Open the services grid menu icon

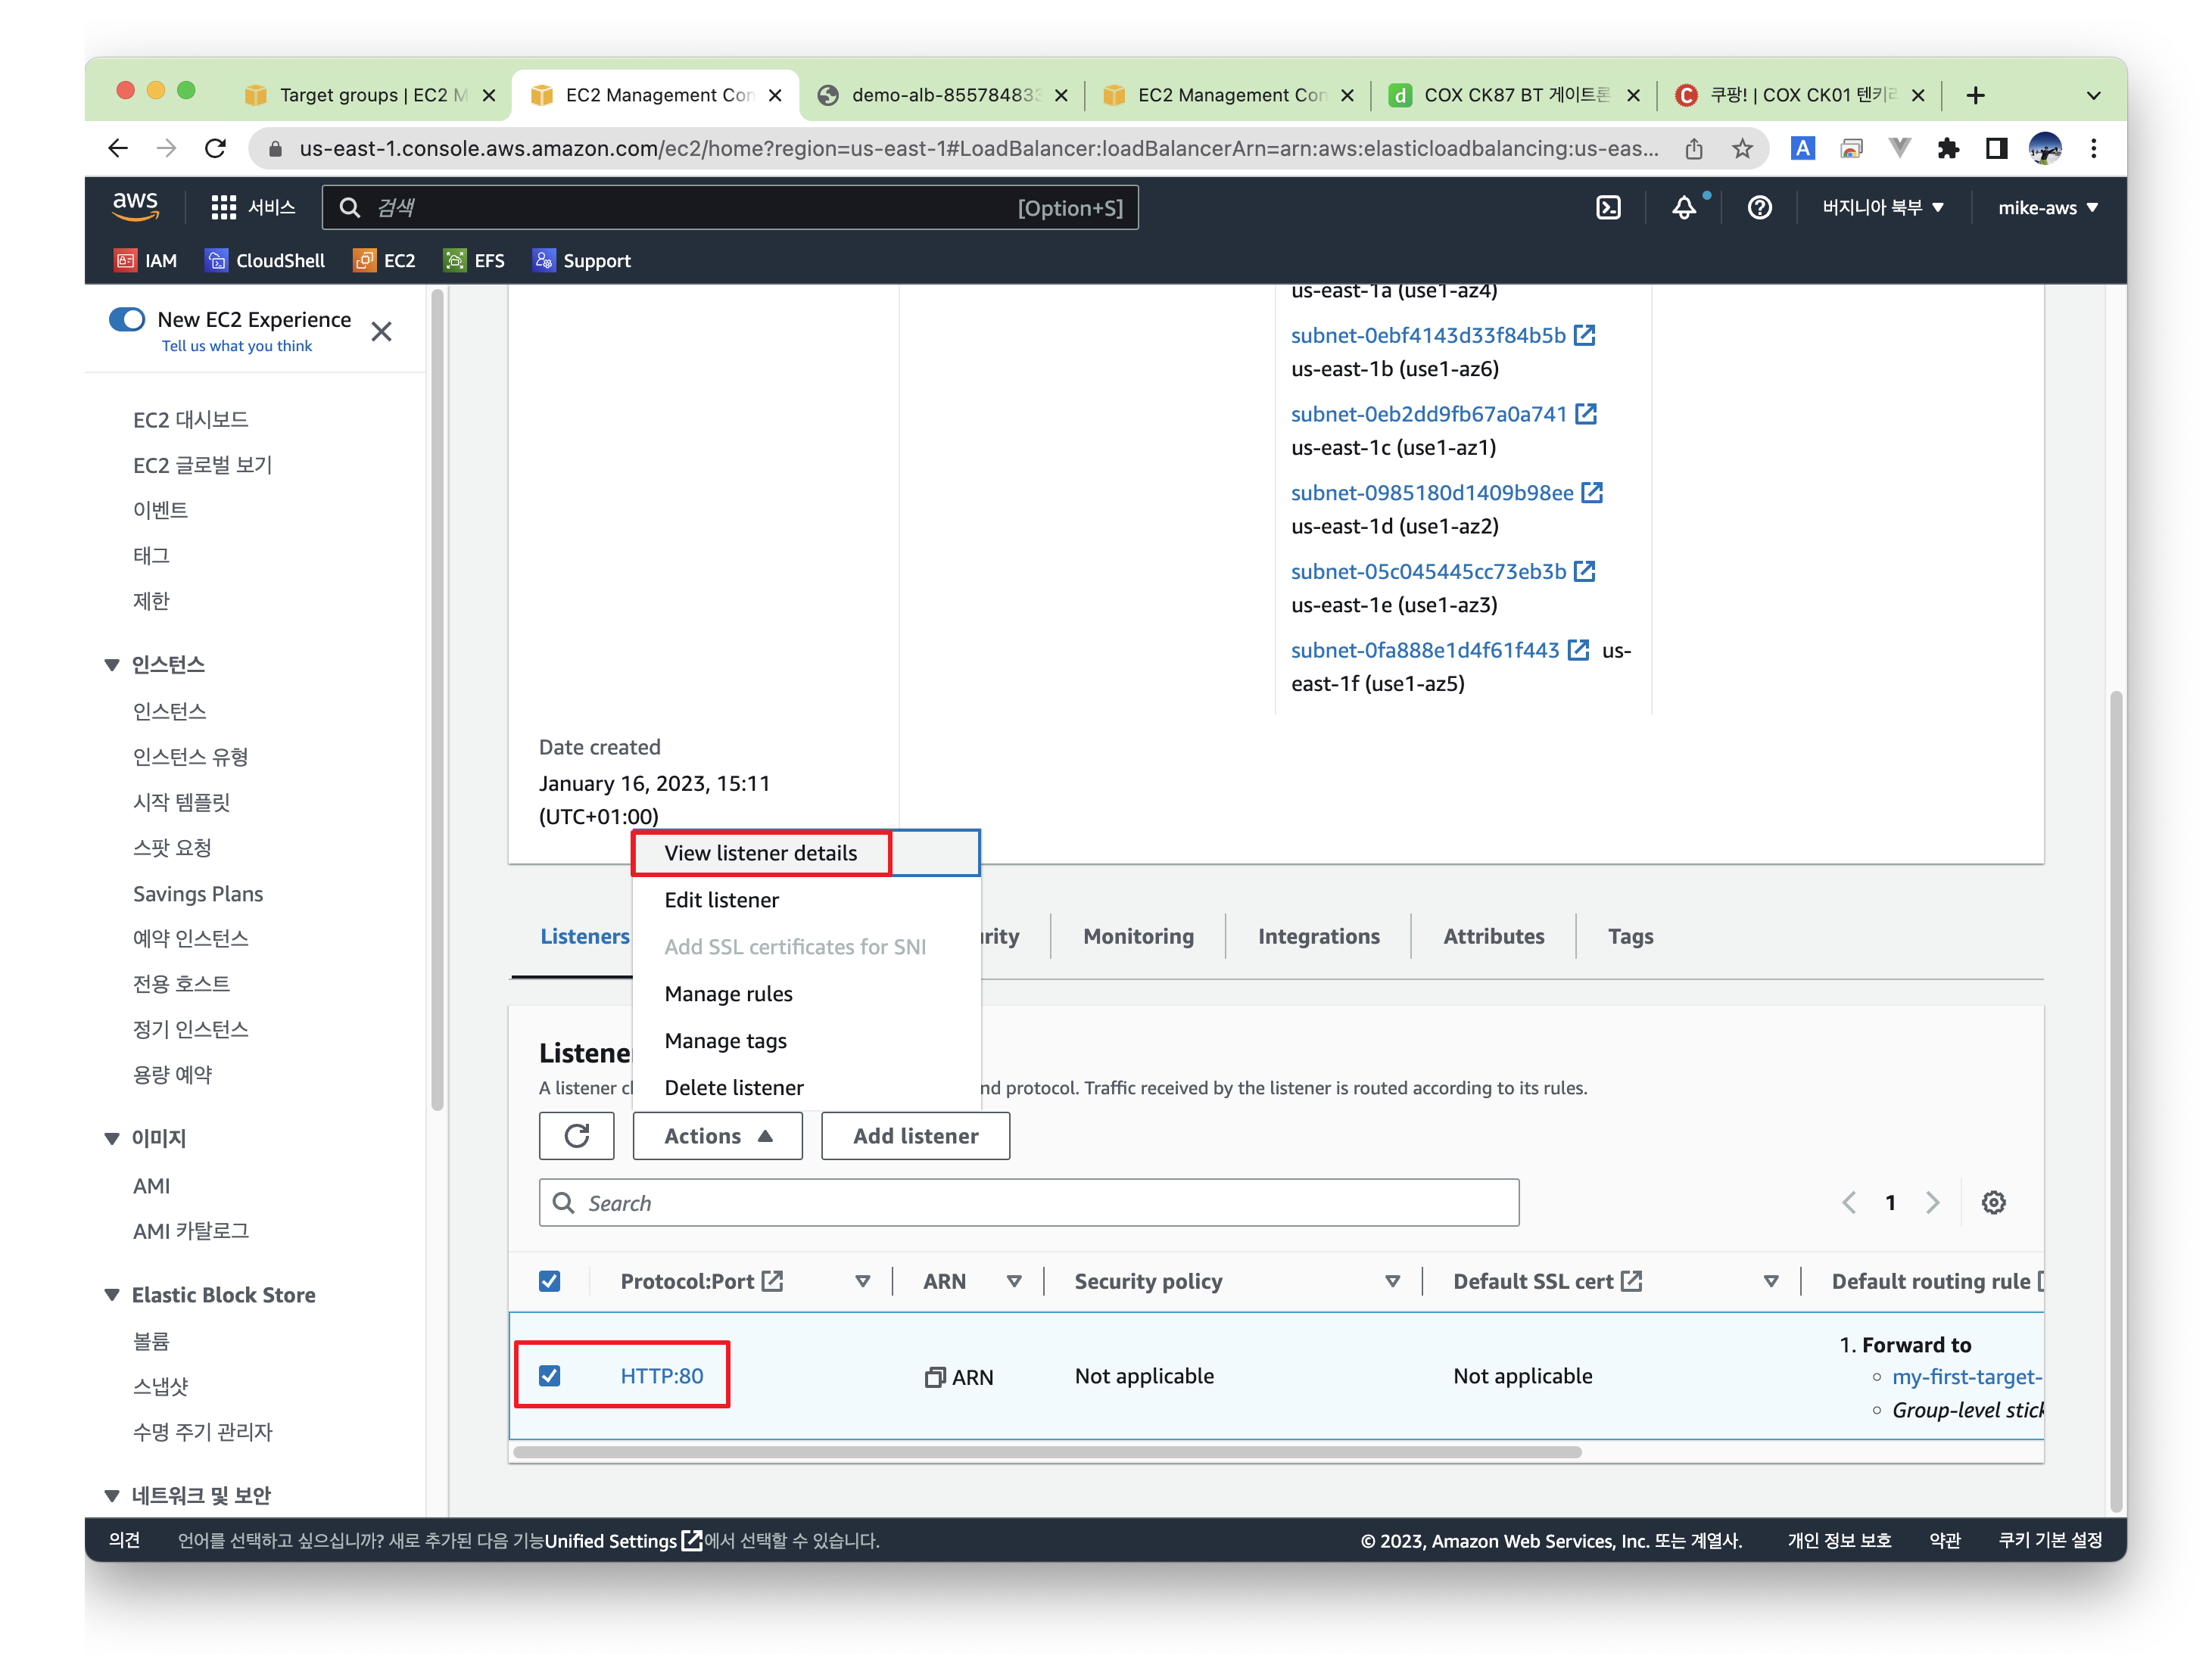(x=223, y=208)
